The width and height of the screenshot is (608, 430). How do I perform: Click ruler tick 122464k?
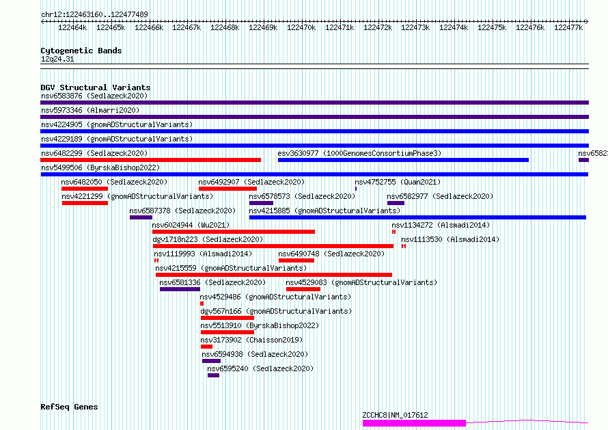tap(72, 27)
